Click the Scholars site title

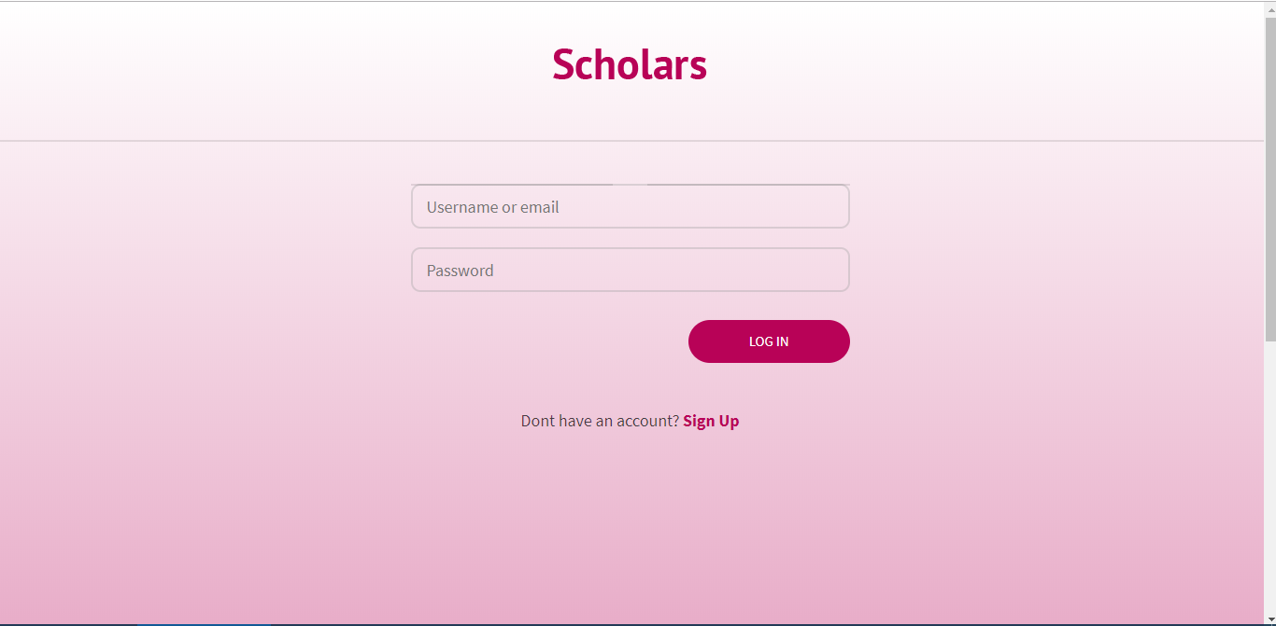[630, 64]
